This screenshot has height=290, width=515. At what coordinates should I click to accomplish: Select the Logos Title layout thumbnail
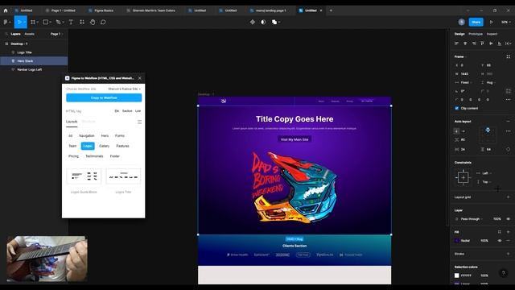pyautogui.click(x=123, y=176)
